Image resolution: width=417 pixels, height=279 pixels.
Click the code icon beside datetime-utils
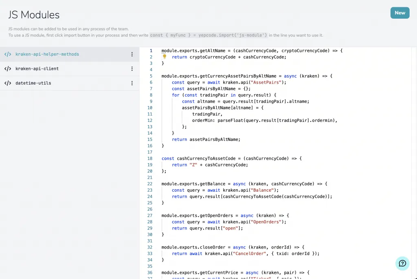tap(8, 83)
